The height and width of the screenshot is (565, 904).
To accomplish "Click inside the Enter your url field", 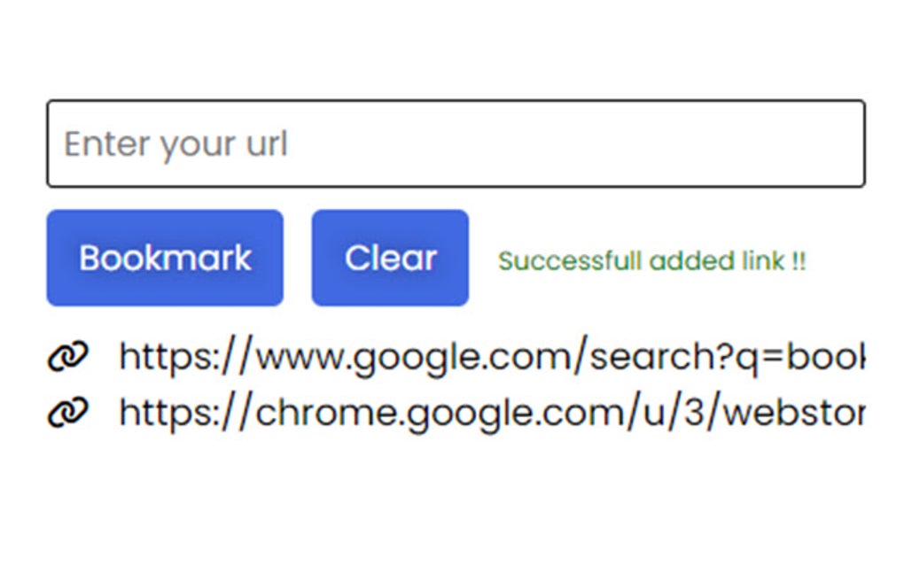I will tap(456, 143).
